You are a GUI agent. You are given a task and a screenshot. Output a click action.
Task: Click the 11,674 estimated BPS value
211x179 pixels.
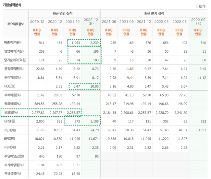coord(94,139)
